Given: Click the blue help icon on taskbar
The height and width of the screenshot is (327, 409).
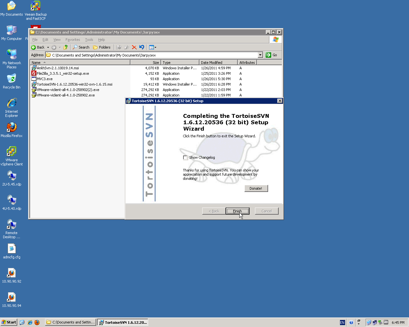Looking at the screenshot, I should [351, 323].
